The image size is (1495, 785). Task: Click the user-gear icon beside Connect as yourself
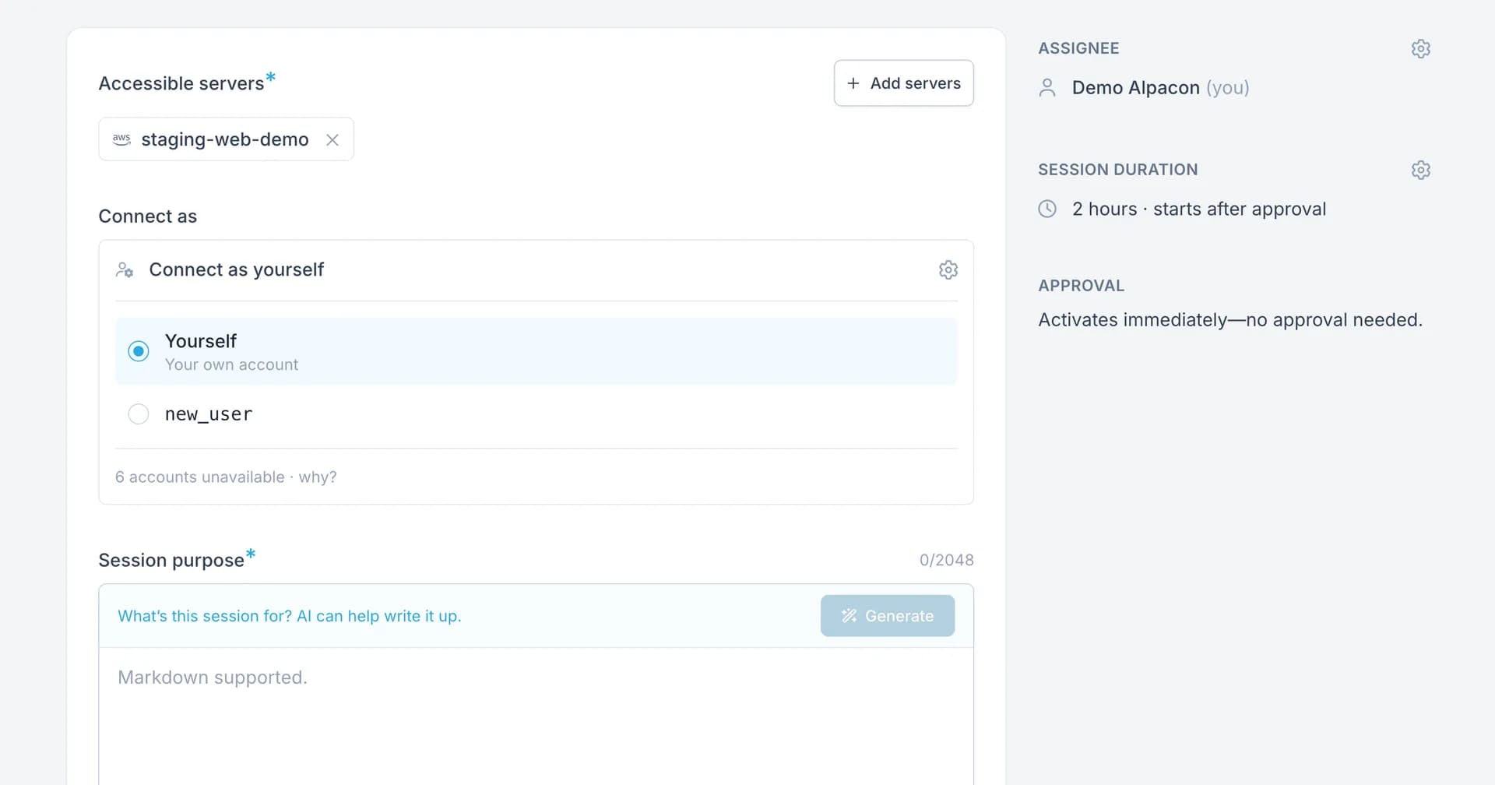(125, 269)
